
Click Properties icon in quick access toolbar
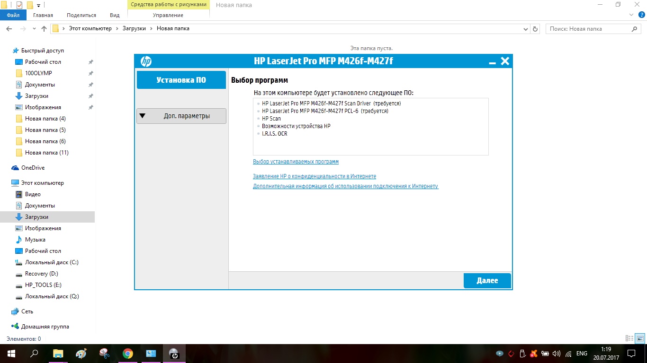[x=19, y=5]
